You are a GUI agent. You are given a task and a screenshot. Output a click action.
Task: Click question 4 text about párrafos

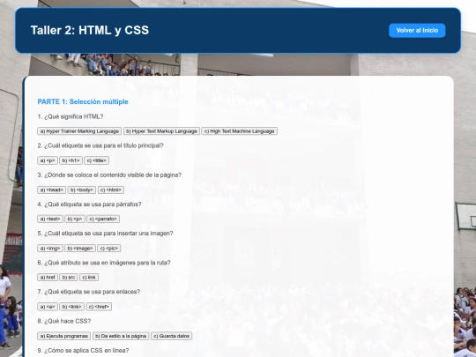tap(90, 205)
